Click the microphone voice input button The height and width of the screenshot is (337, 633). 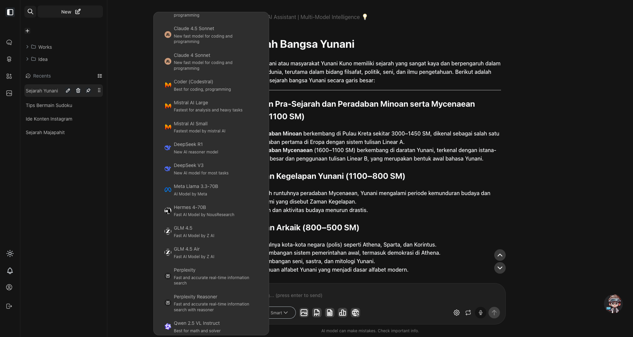pos(481,313)
